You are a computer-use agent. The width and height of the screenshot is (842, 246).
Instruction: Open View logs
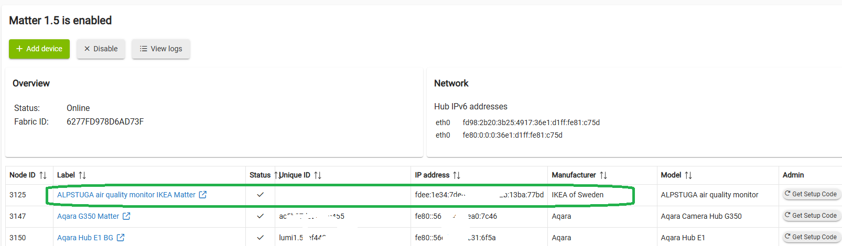point(161,49)
